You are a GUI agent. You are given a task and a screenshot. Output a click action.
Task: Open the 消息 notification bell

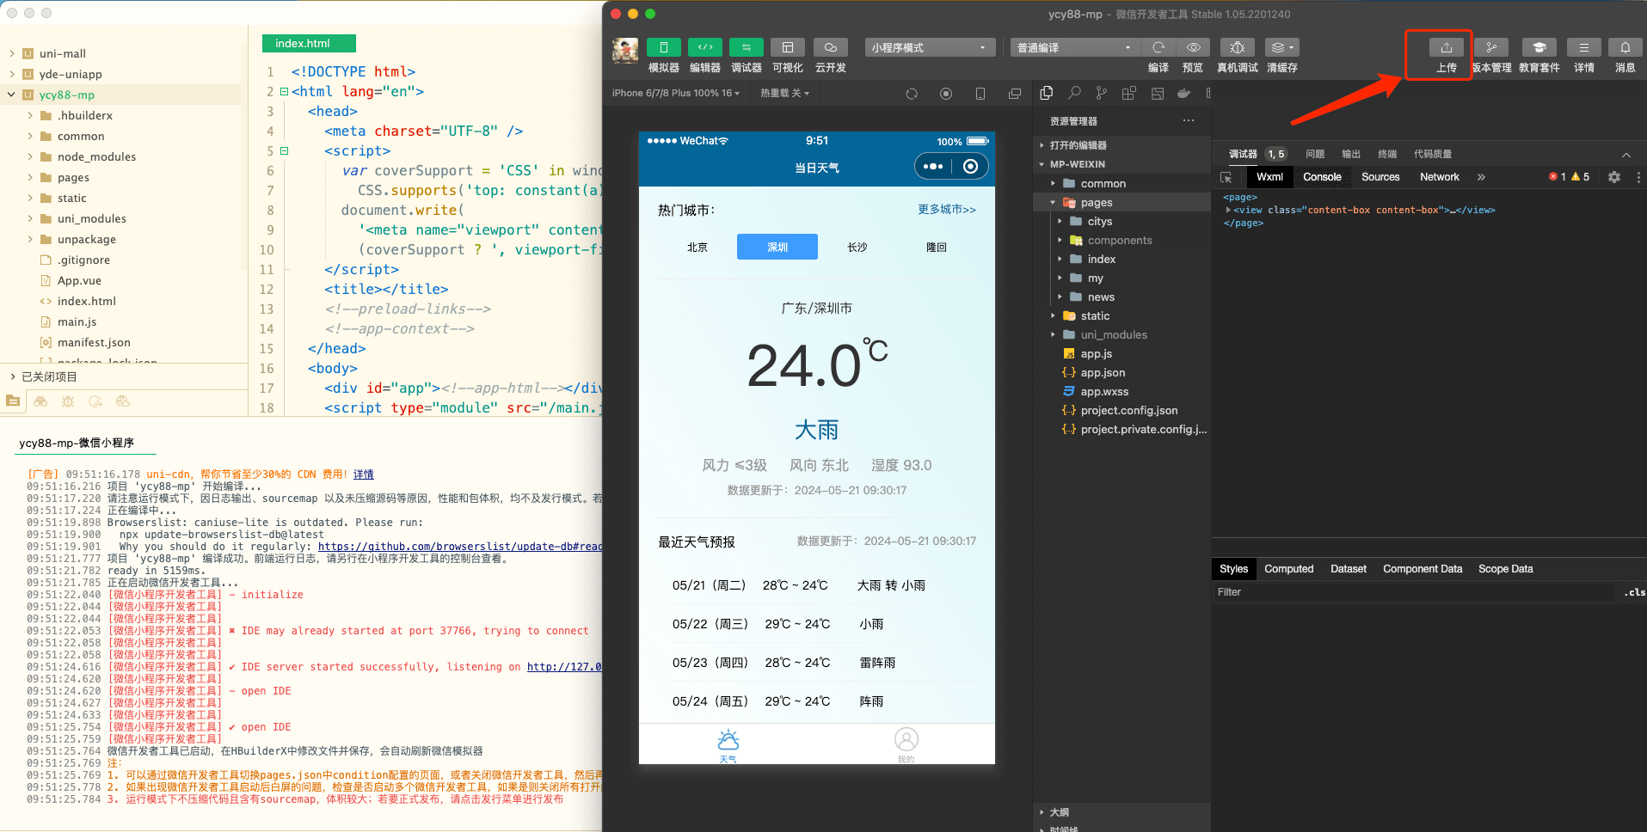pyautogui.click(x=1625, y=48)
